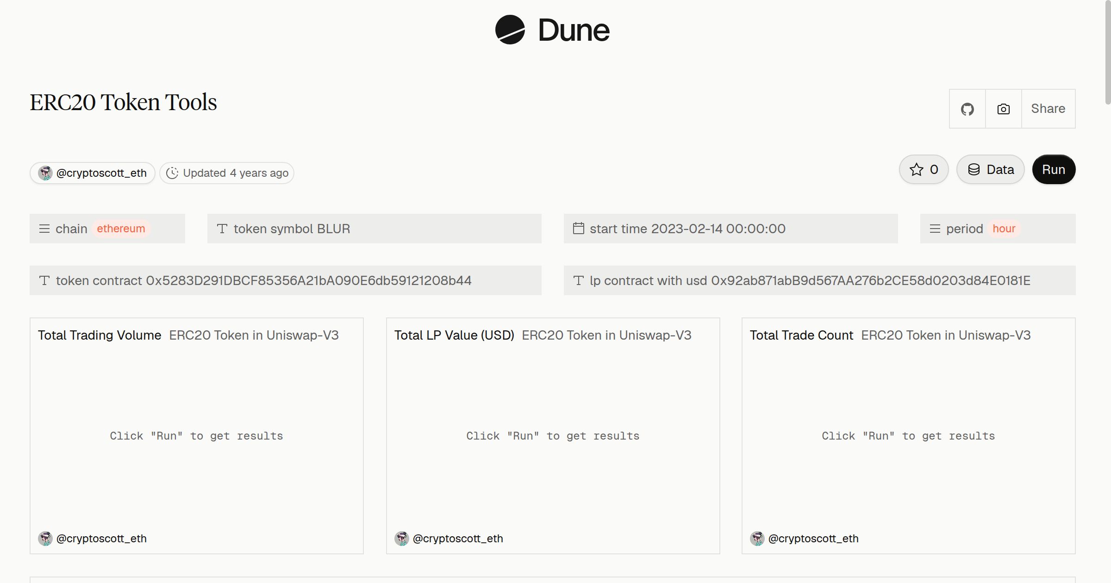This screenshot has height=583, width=1111.
Task: Open Total LP Value (USD) chart title
Action: 454,335
